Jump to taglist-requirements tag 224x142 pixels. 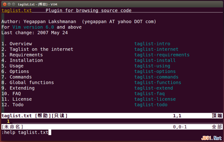tap(162, 55)
